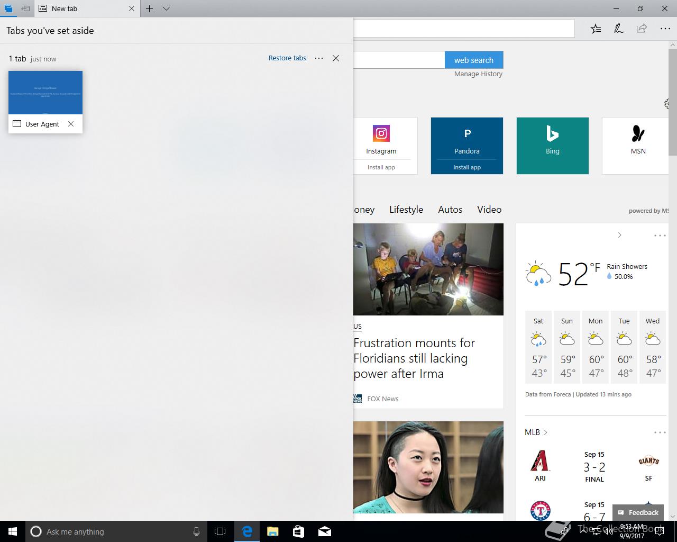
Task: Open the User Agent tab thumbnail
Action: pos(45,93)
